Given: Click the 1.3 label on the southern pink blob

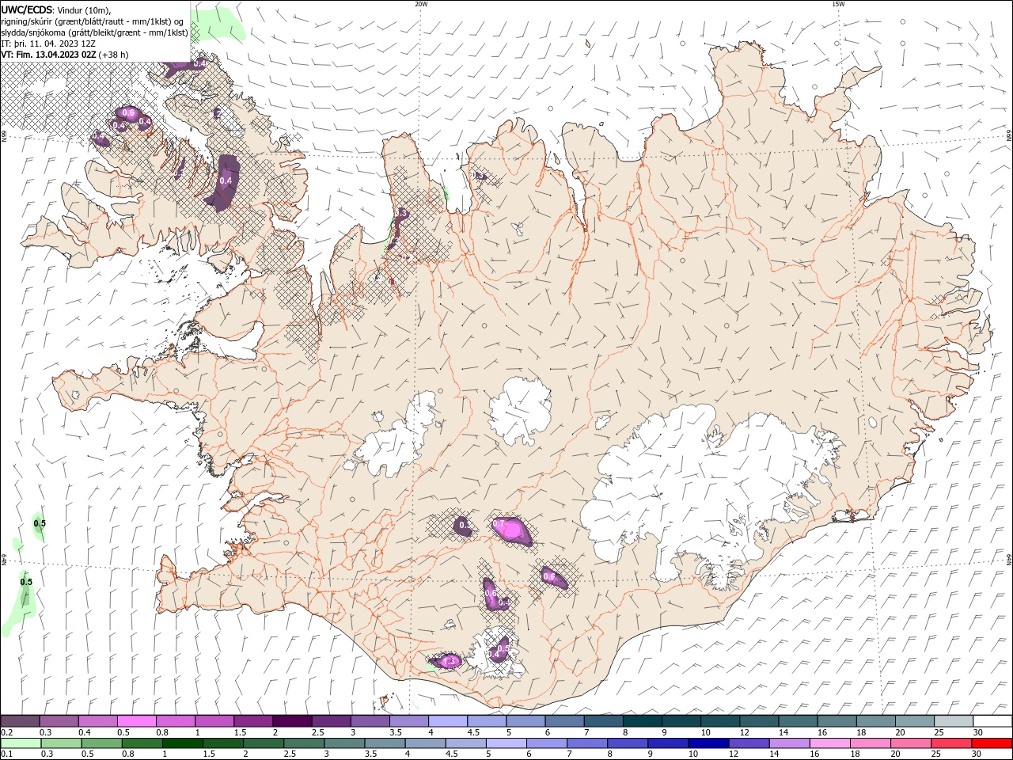Looking at the screenshot, I should (x=450, y=661).
